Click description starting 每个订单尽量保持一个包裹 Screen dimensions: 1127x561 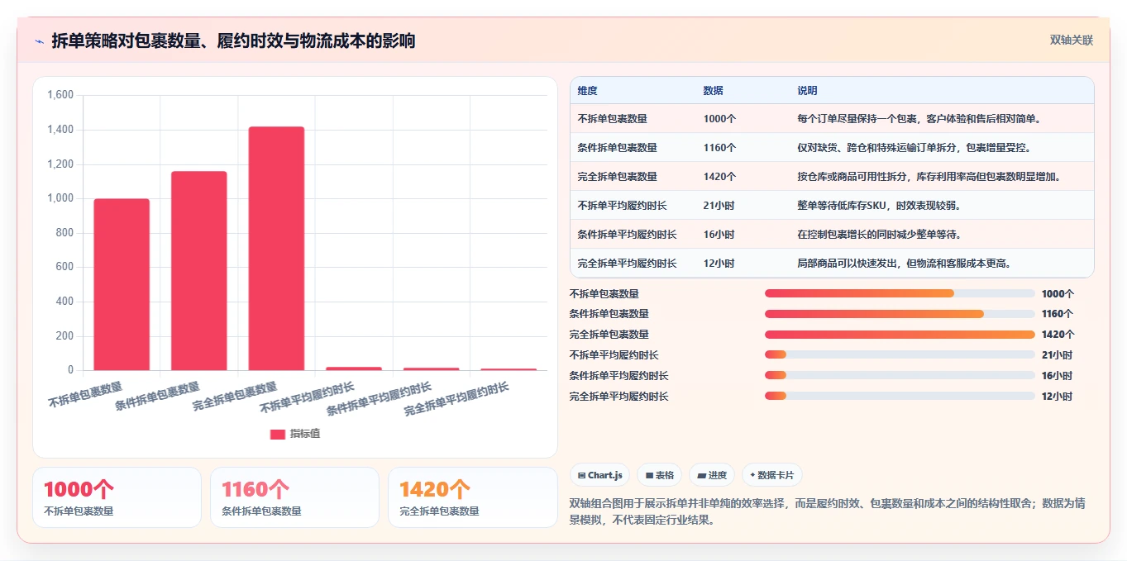(x=919, y=118)
